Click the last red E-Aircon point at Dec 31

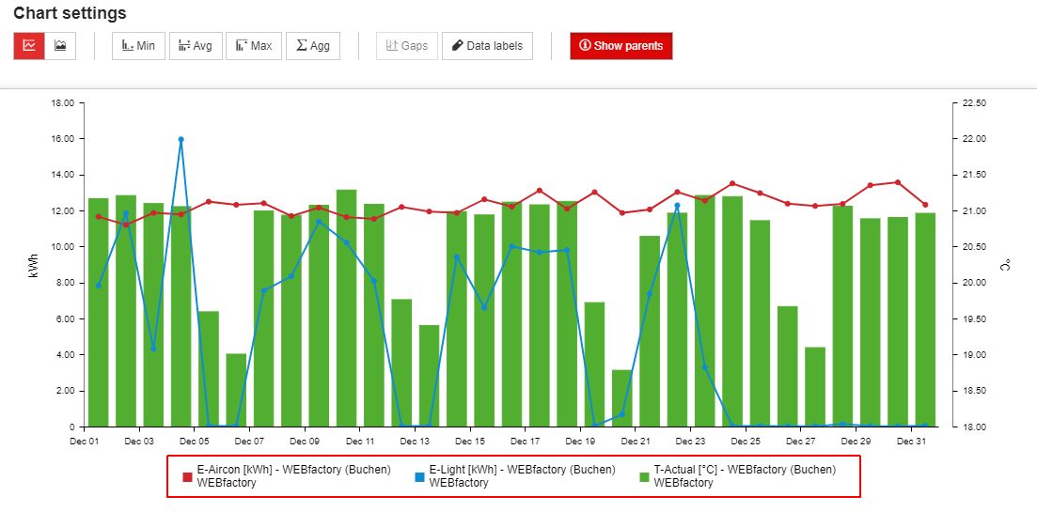(925, 205)
